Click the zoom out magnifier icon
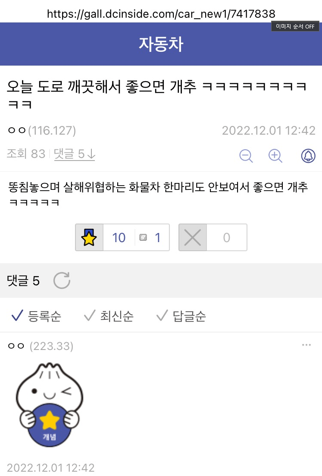This screenshot has width=322, height=476. [x=246, y=156]
